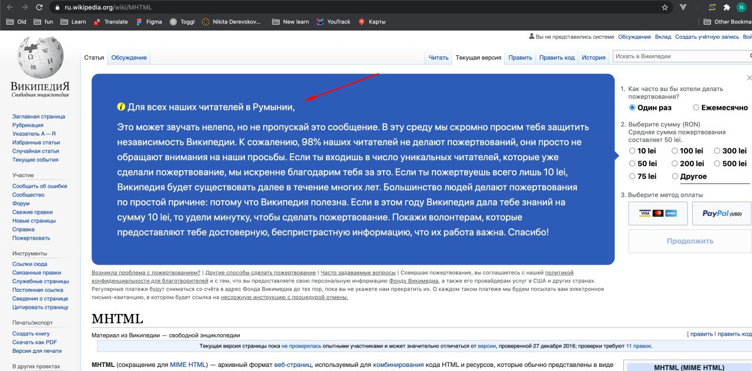This screenshot has height=371, width=752.
Task: Bookmark this page with the star icon
Action: tap(664, 8)
